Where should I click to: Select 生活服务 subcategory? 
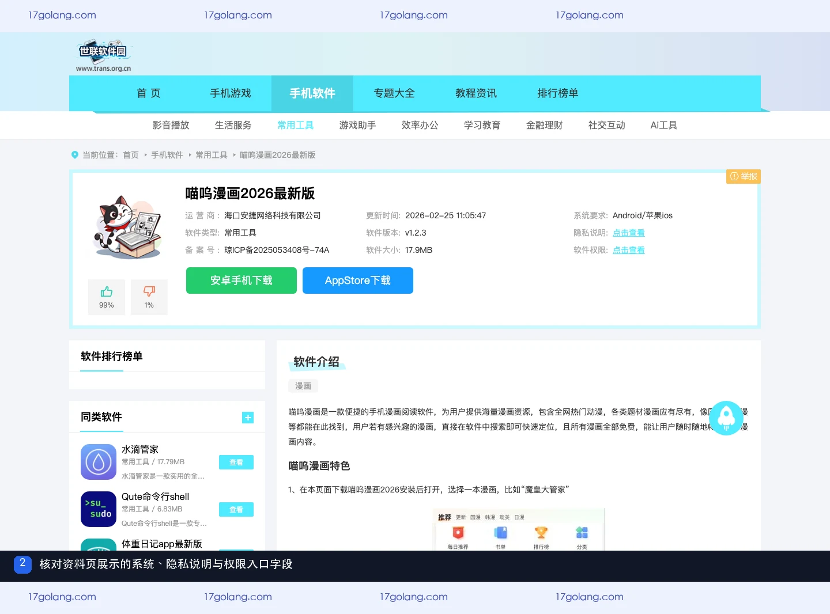click(x=233, y=125)
